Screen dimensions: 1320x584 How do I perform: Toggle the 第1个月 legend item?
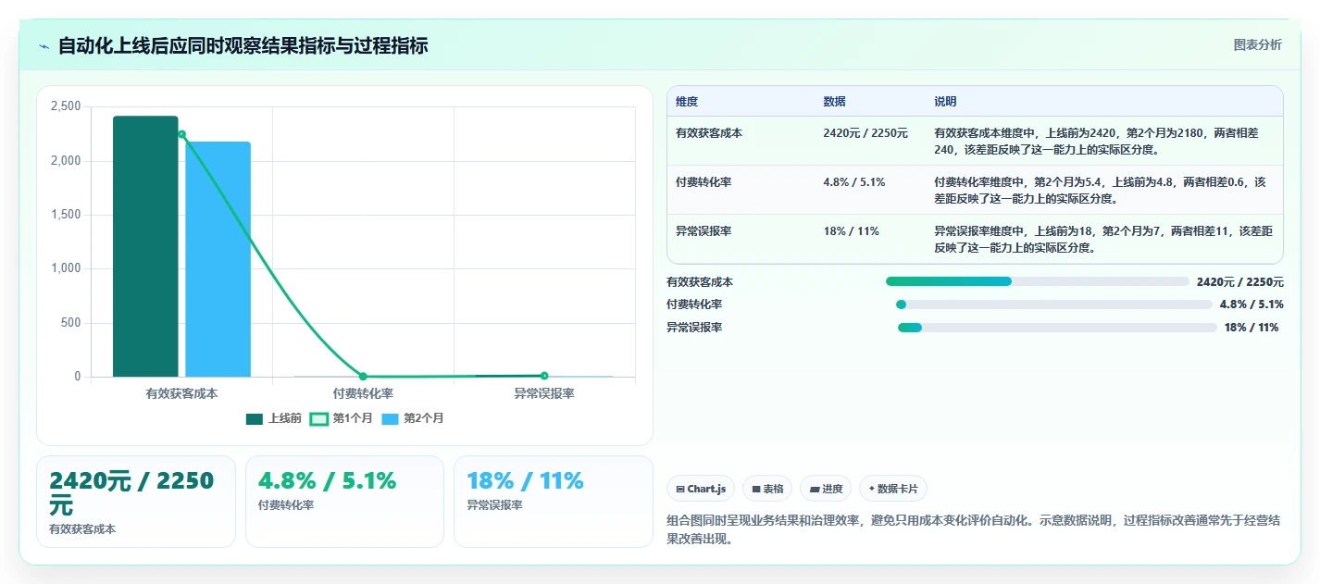click(341, 418)
